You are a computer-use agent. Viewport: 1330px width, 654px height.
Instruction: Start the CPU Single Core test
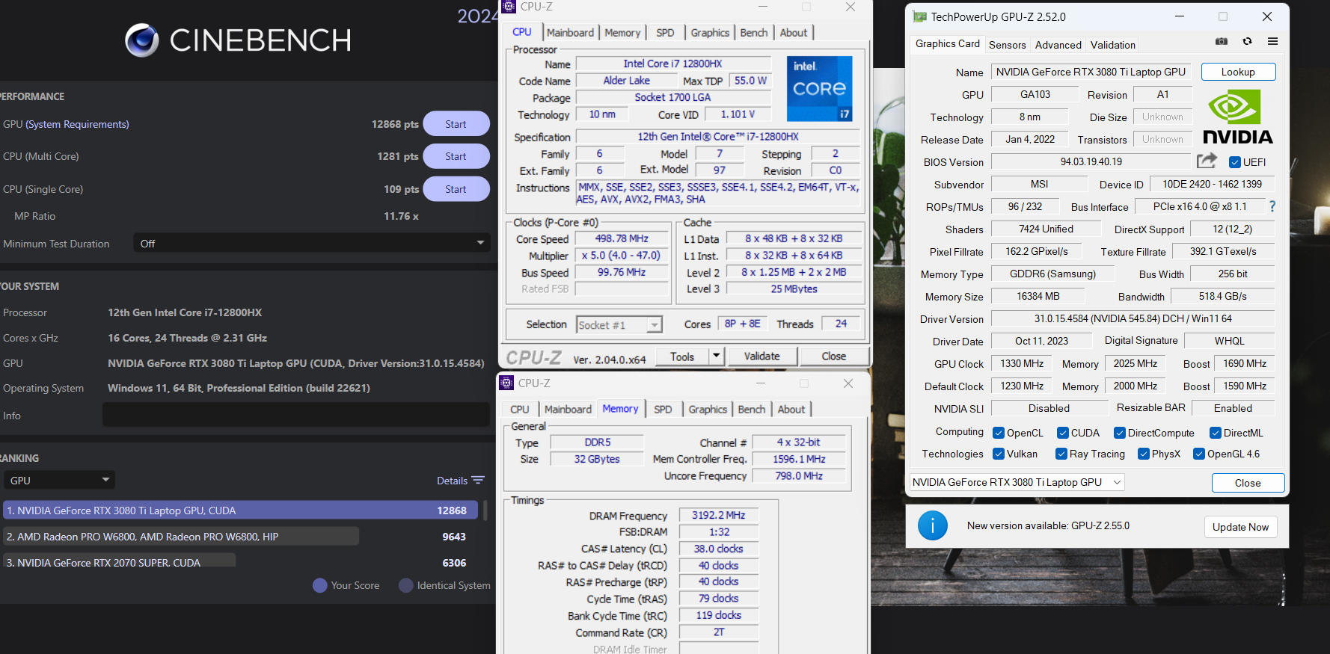(456, 189)
